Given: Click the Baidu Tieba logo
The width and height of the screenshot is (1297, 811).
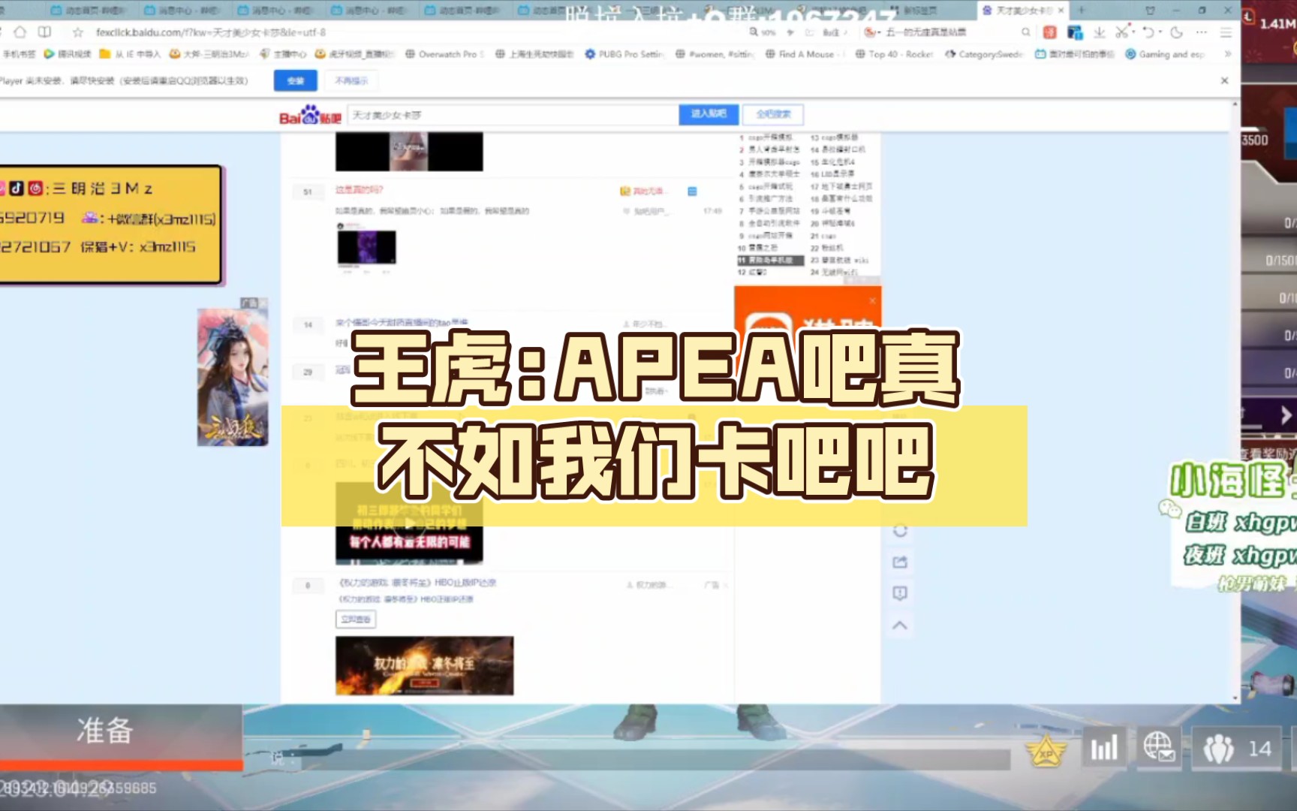Looking at the screenshot, I should [x=310, y=115].
